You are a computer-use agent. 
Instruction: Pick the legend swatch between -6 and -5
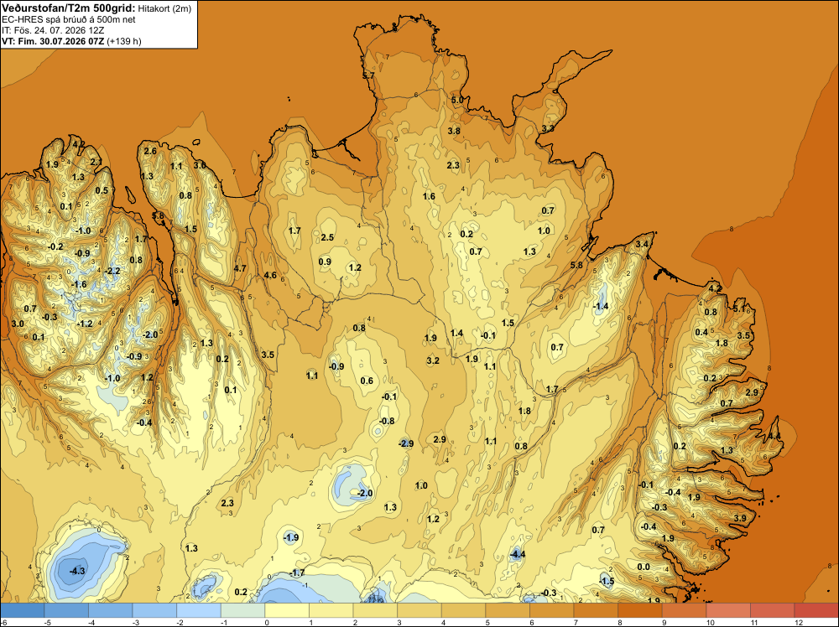pos(23,610)
